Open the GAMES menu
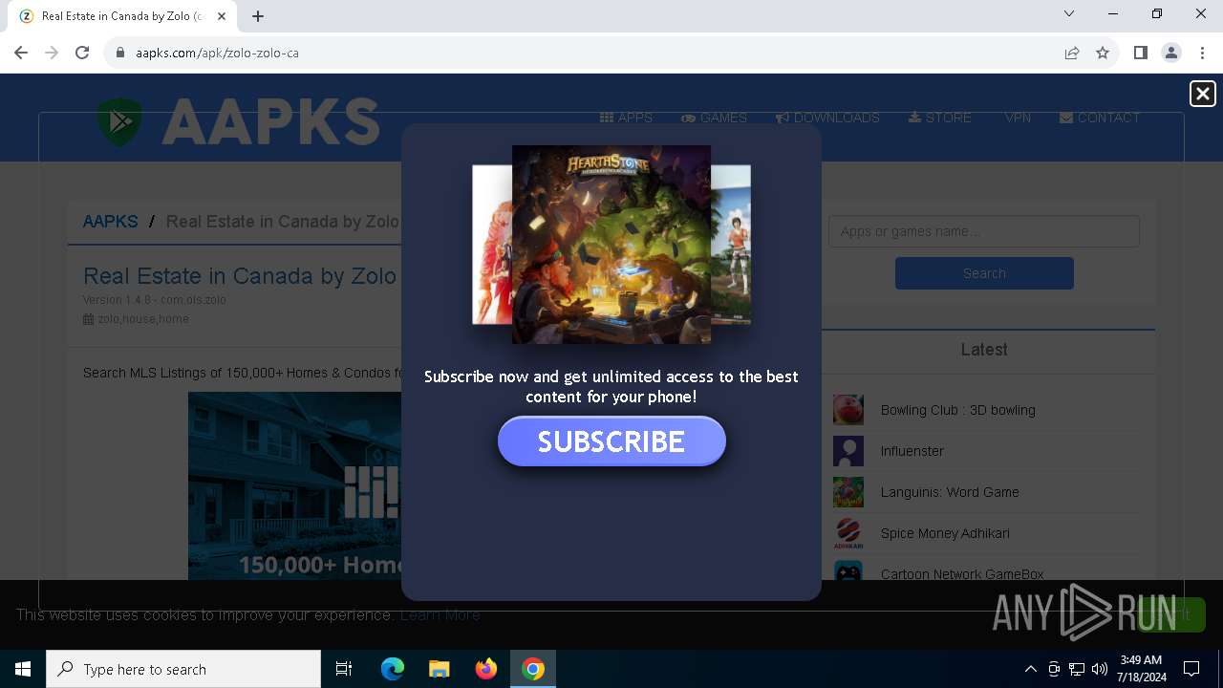This screenshot has height=688, width=1223. coord(714,118)
